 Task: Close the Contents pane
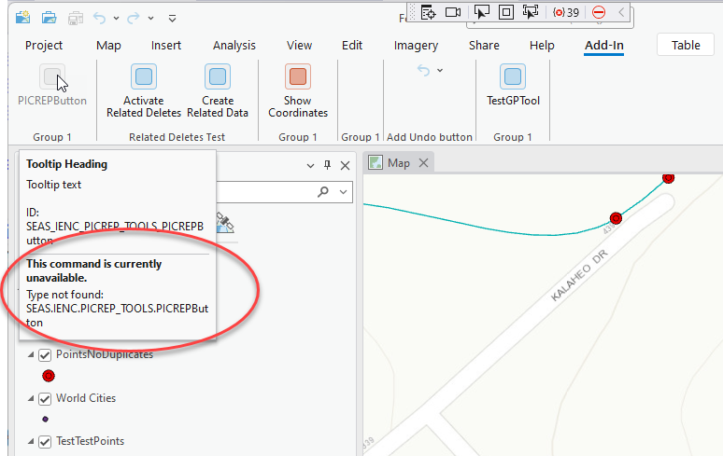coord(345,166)
